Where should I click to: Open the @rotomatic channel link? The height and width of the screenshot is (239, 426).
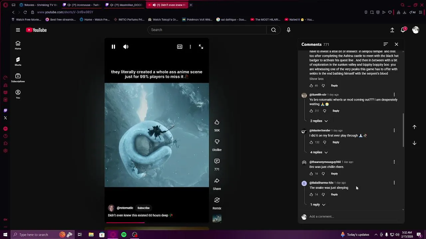tap(125, 208)
